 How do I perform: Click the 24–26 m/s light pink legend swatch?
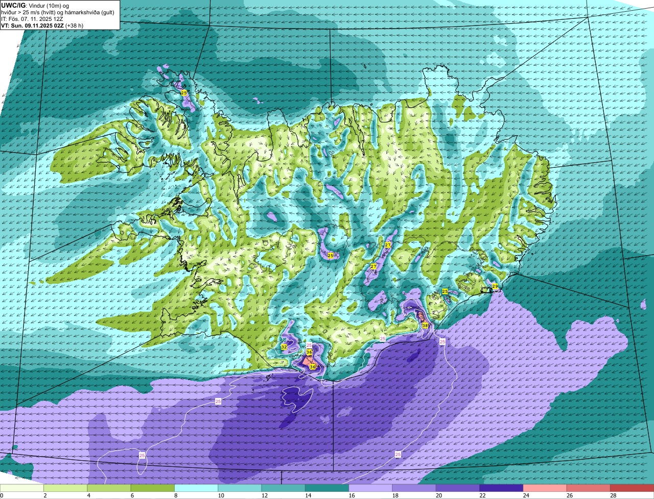pos(545,488)
